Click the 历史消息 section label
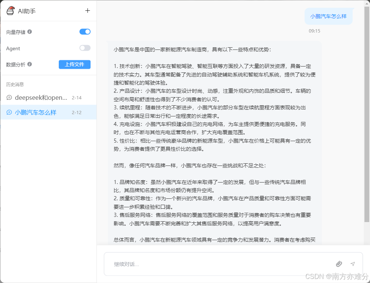The width and height of the screenshot is (370, 283). (15, 85)
